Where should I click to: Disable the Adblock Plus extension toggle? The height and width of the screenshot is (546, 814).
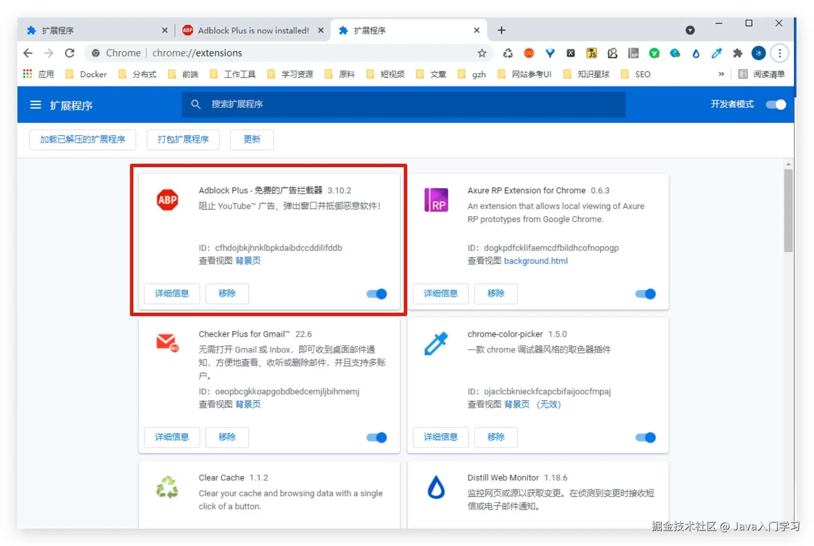[377, 294]
